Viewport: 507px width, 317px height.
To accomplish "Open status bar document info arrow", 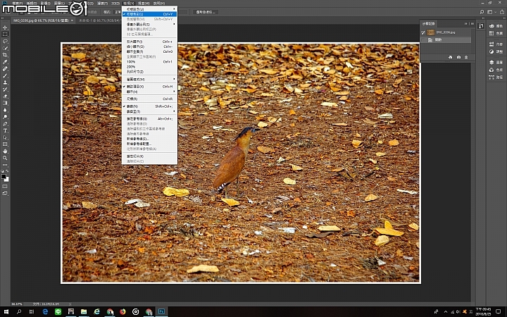I will [x=70, y=304].
